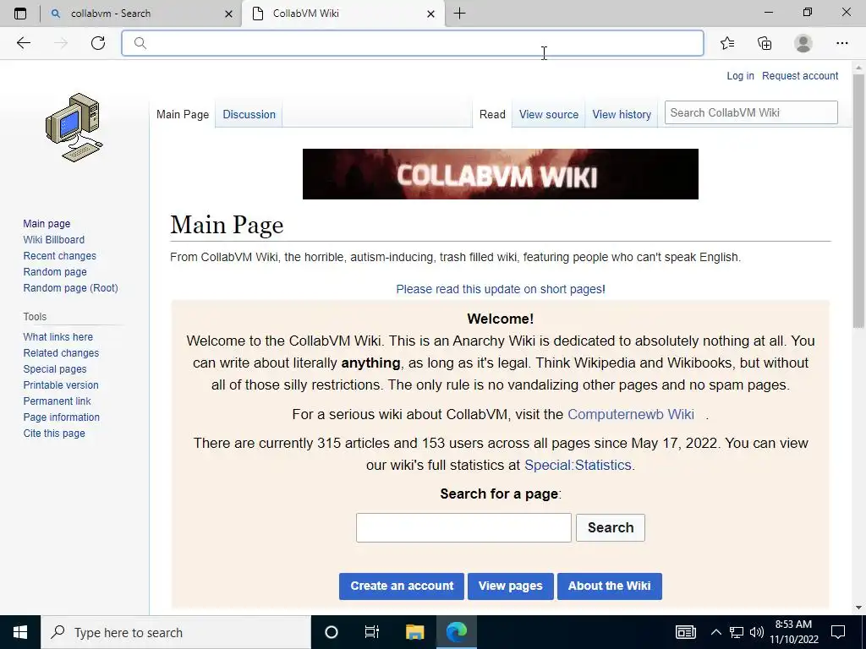Click the Create an account button
This screenshot has width=866, height=649.
(402, 586)
